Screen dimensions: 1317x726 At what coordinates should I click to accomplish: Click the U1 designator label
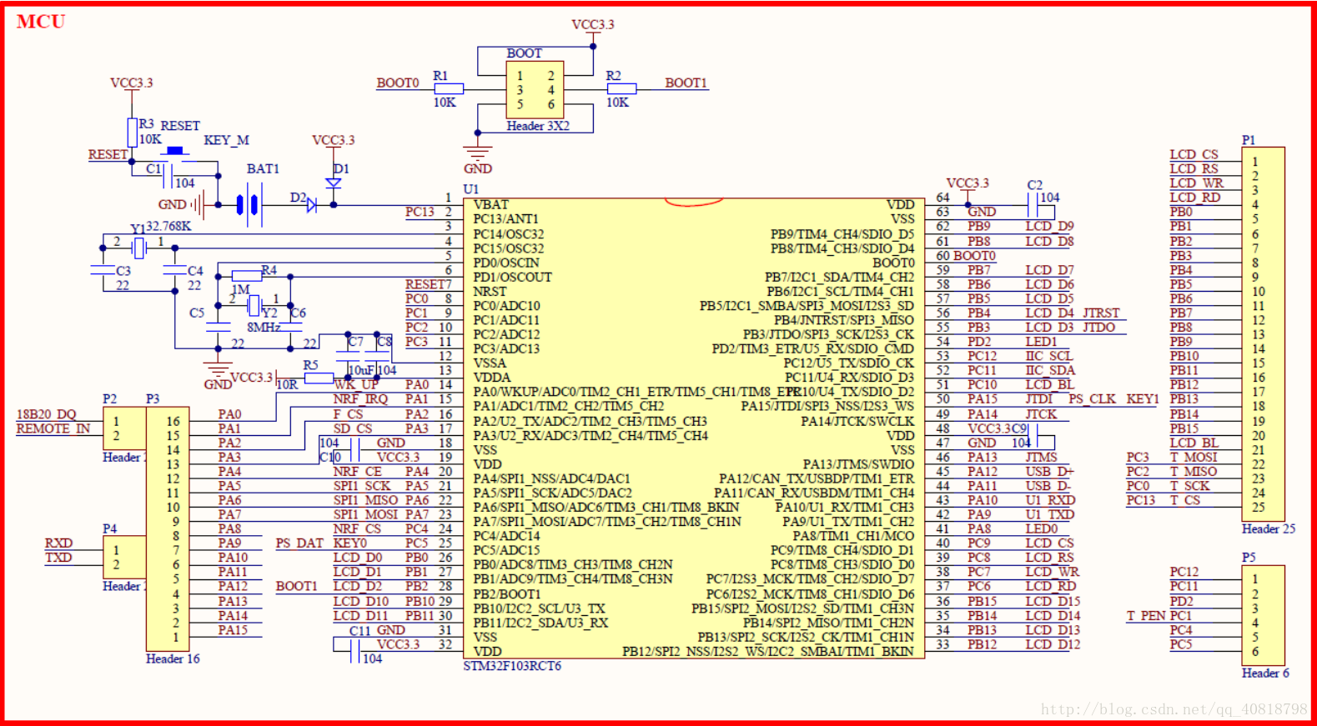(x=471, y=189)
